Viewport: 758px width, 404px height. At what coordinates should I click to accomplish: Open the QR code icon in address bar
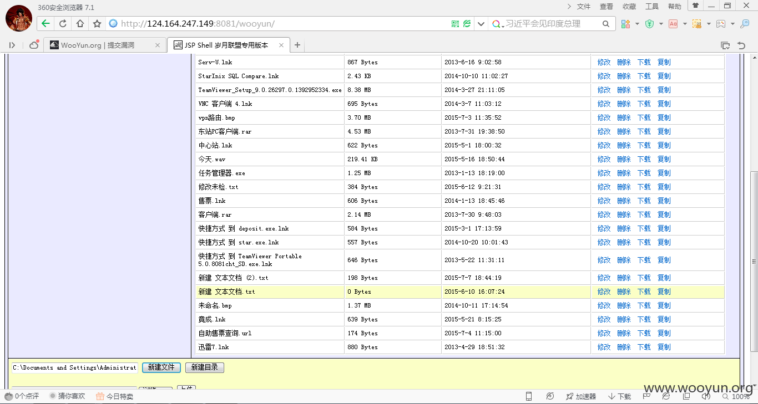[455, 24]
